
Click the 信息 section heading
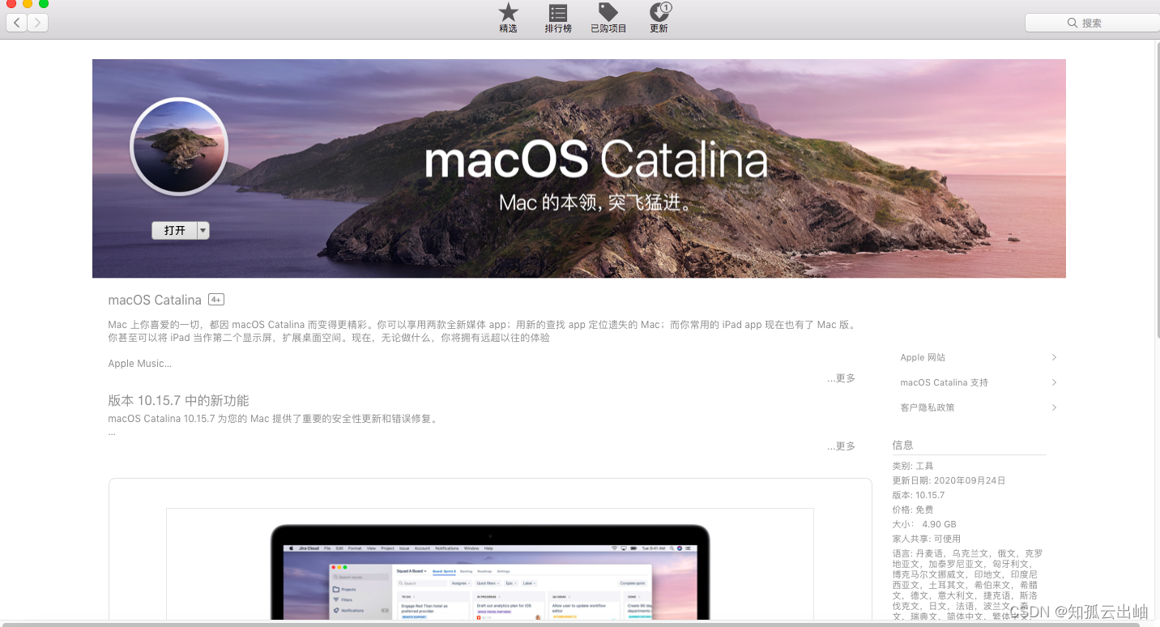pyautogui.click(x=902, y=445)
